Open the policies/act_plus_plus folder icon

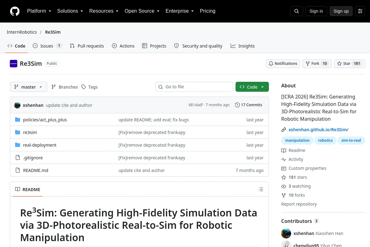pos(18,120)
